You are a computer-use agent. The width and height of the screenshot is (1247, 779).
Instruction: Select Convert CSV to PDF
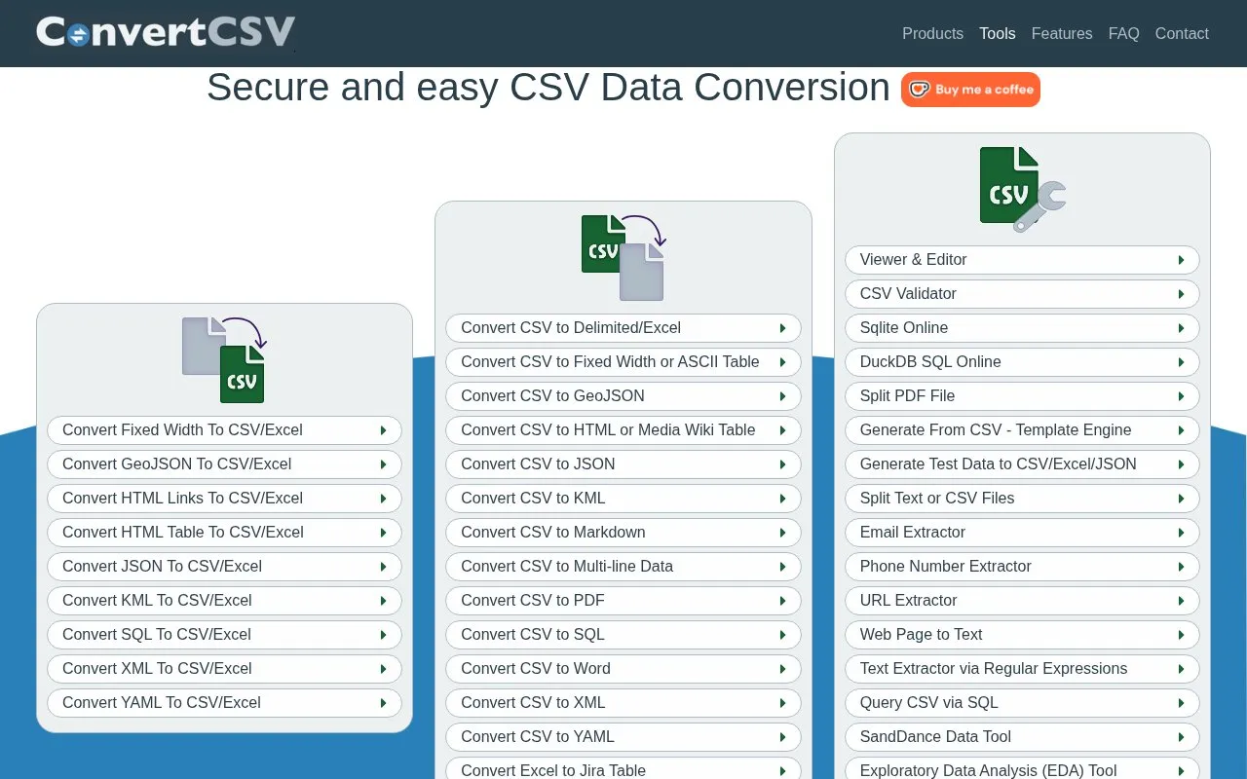[623, 601]
